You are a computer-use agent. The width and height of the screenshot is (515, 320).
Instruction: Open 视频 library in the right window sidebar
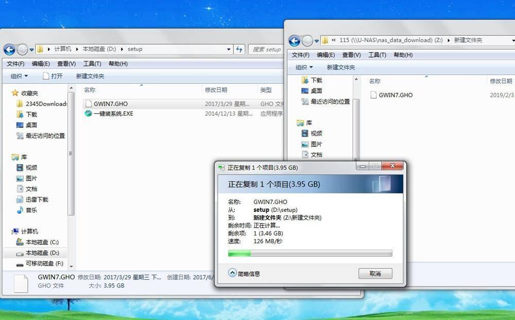[313, 133]
